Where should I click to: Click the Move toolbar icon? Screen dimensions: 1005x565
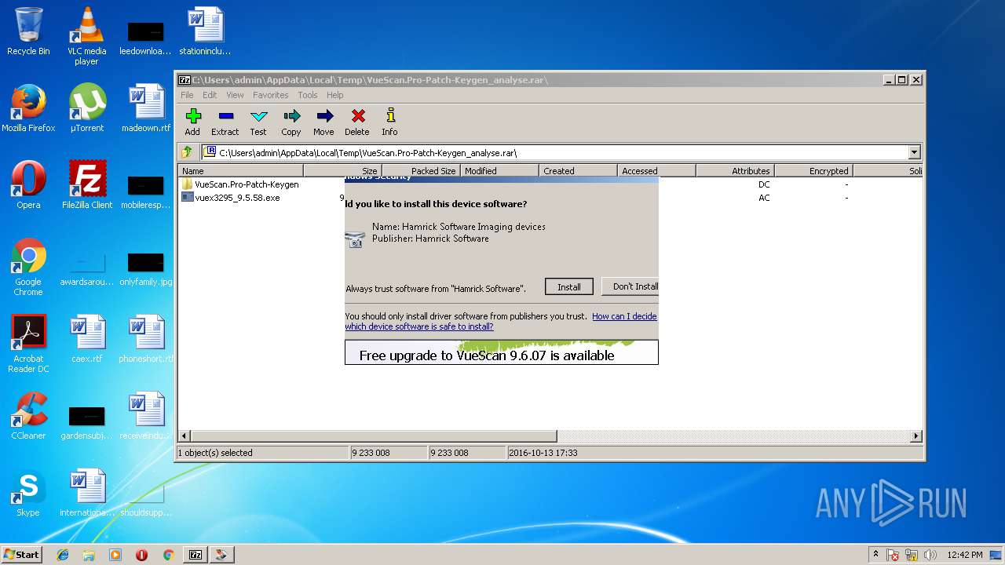click(323, 122)
